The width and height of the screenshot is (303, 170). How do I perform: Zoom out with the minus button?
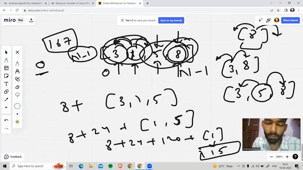point(271,157)
